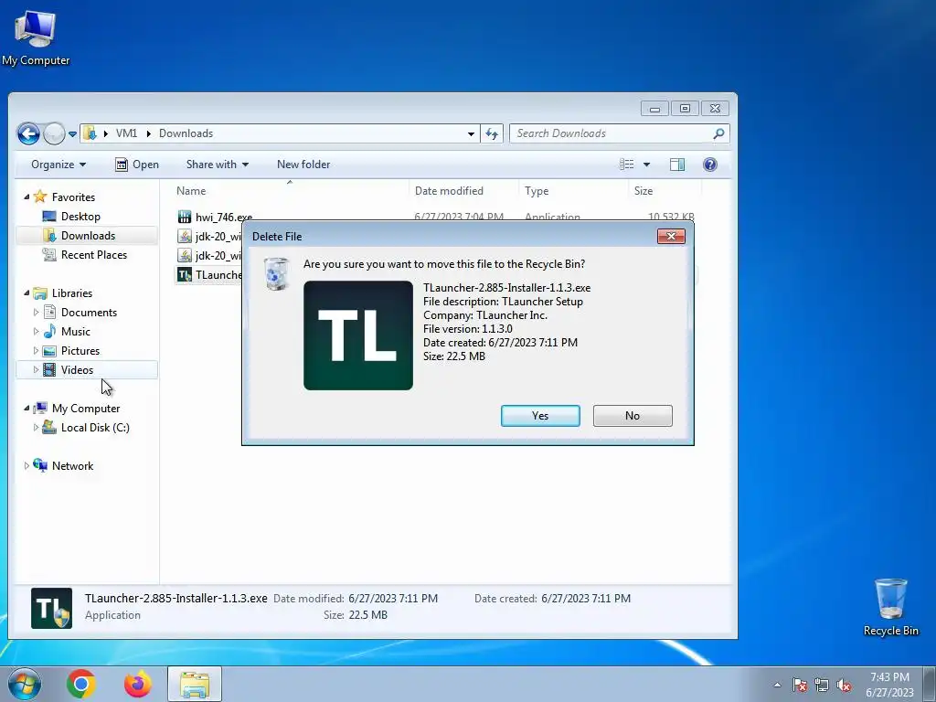Expand the Documents library

36,313
